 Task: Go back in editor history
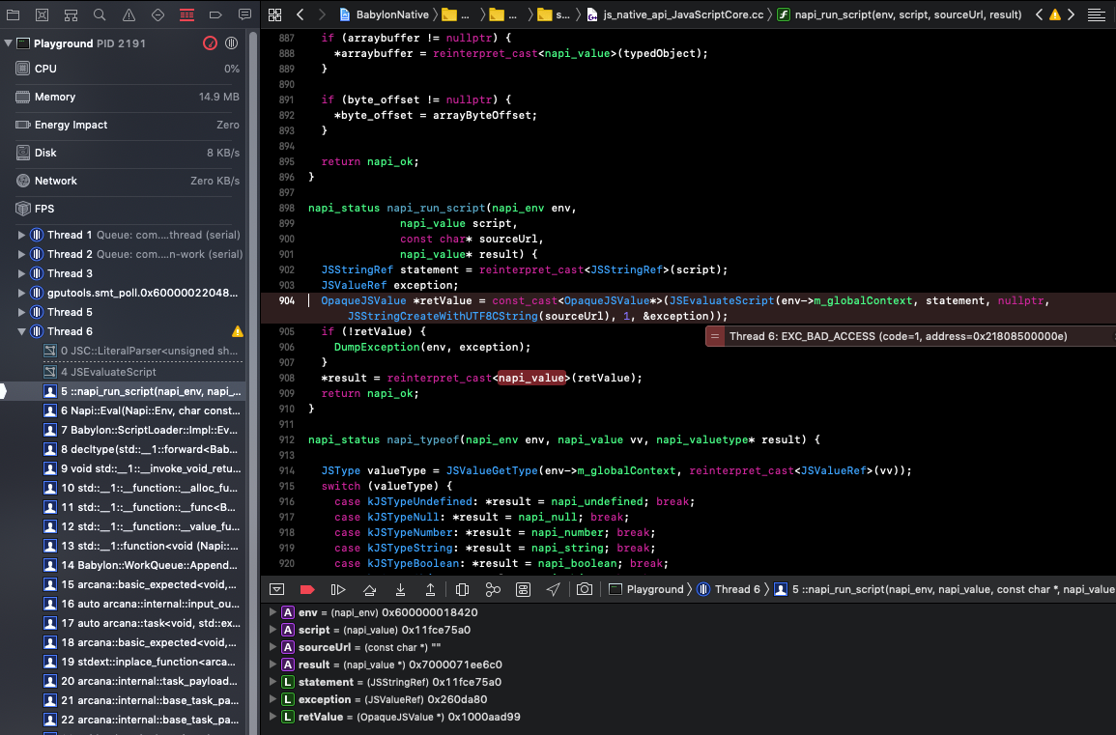tap(300, 14)
